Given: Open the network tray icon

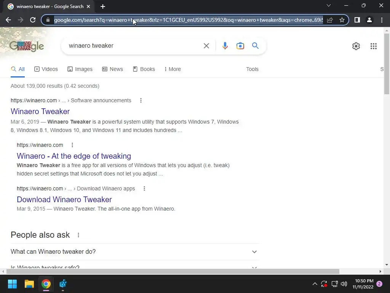Looking at the screenshot, I should (334, 284).
